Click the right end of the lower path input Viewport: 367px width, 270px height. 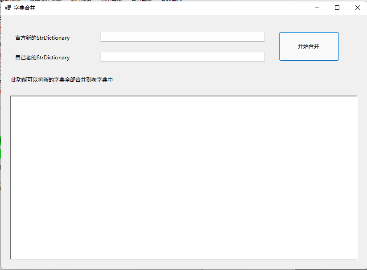(261, 57)
